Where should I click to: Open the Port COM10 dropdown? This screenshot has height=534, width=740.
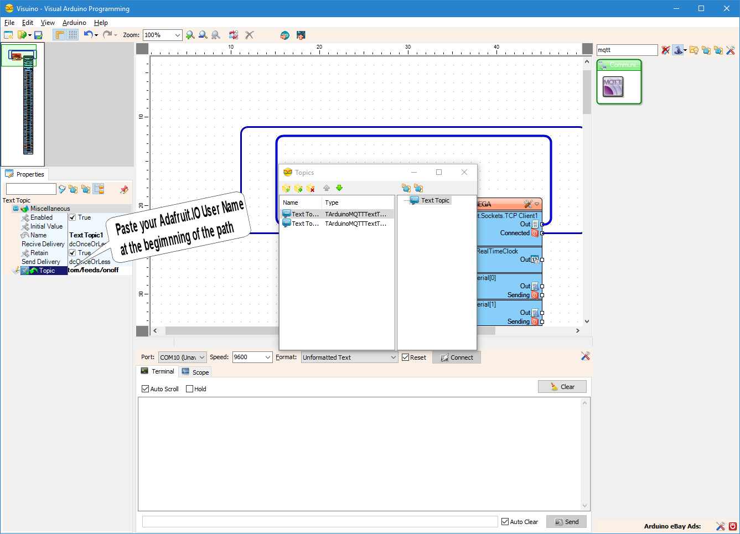point(182,357)
